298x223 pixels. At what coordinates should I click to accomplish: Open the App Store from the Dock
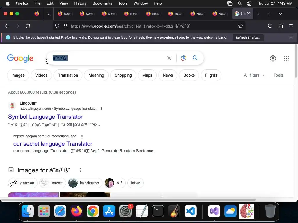pyautogui.click(x=109, y=211)
